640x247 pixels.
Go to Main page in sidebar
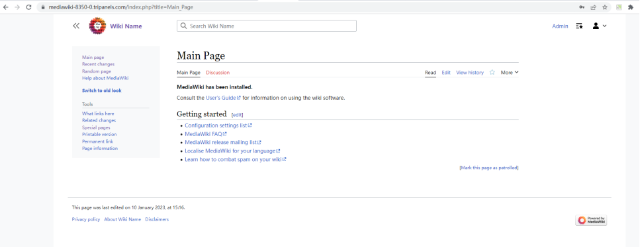point(93,57)
